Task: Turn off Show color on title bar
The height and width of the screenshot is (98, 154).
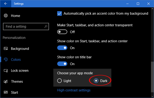Action: pos(62,64)
